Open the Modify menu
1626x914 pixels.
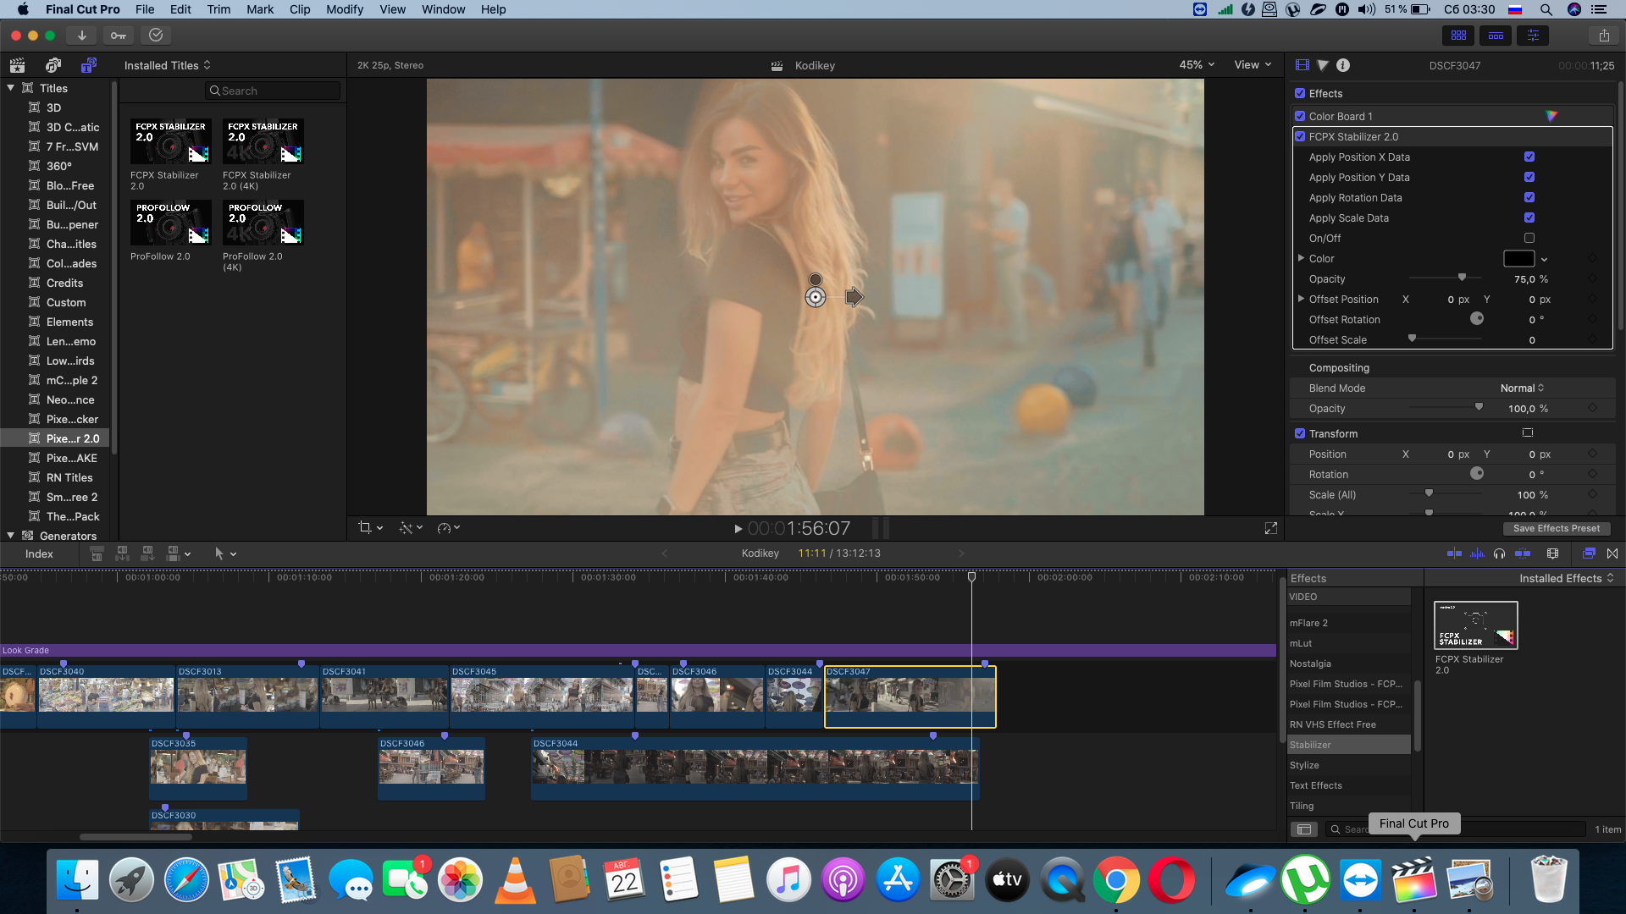tap(344, 9)
